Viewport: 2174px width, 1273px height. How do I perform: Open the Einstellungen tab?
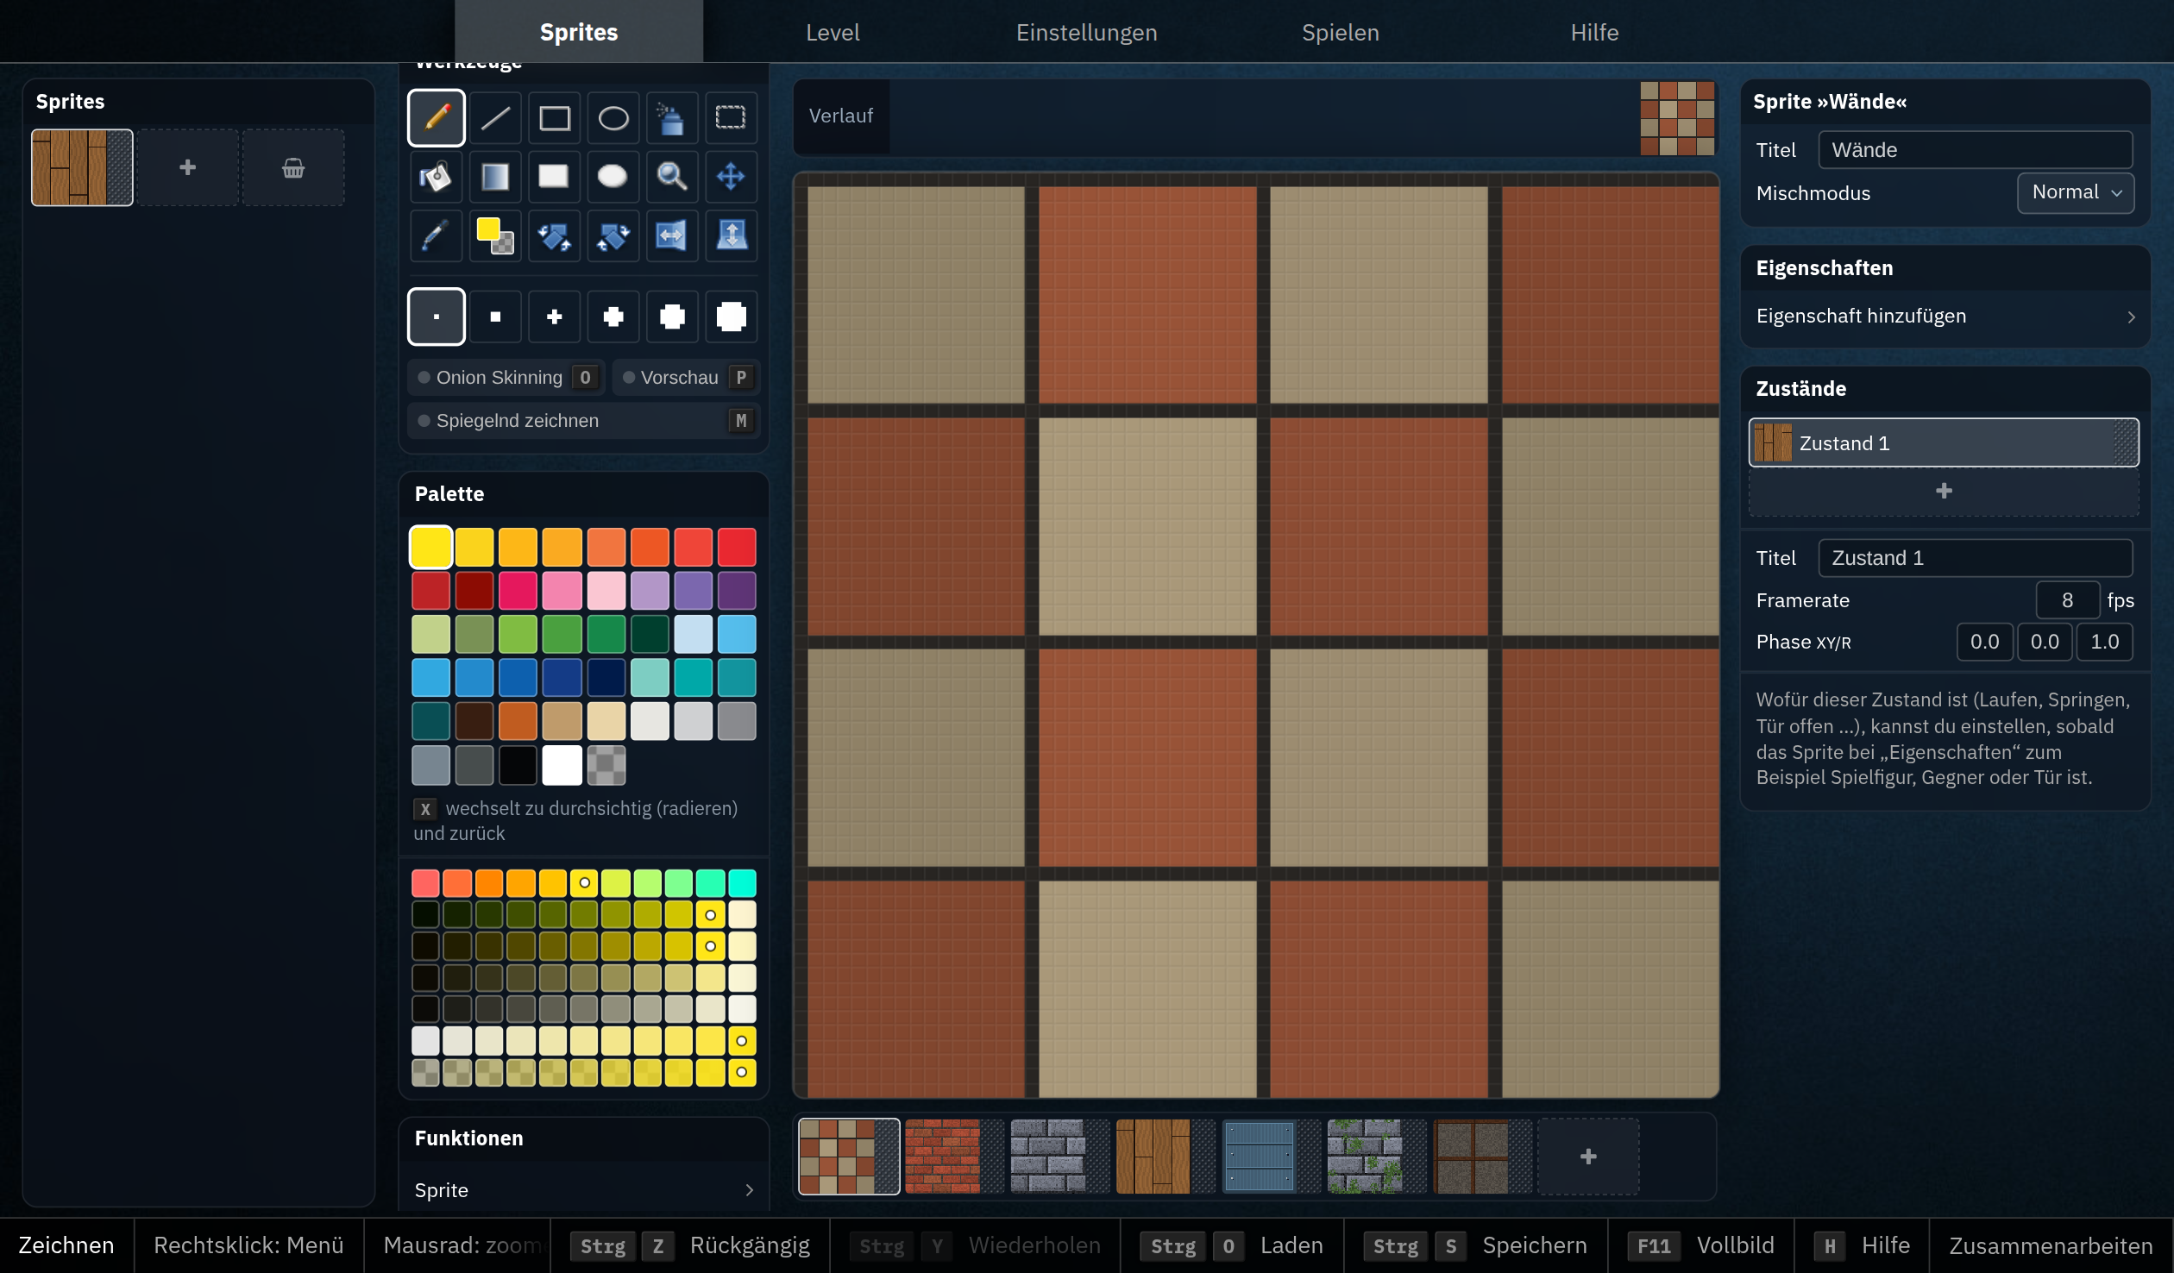point(1086,32)
